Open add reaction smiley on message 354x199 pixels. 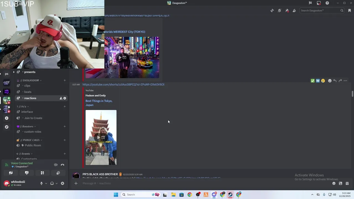(x=330, y=81)
